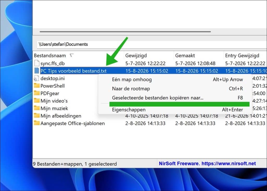Click sync.ffs_db's Entry Gewijzigd date cell
The width and height of the screenshot is (267, 191).
click(245, 63)
